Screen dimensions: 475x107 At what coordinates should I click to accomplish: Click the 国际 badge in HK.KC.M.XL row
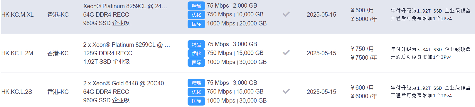196,24
